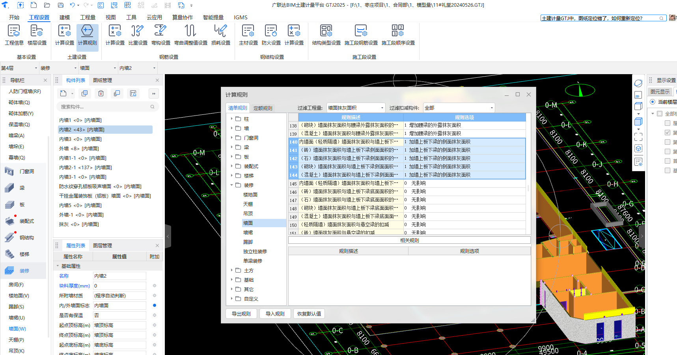Open the 工程量 ribbon tab
Screen dimensions: 677x355
tap(88, 17)
